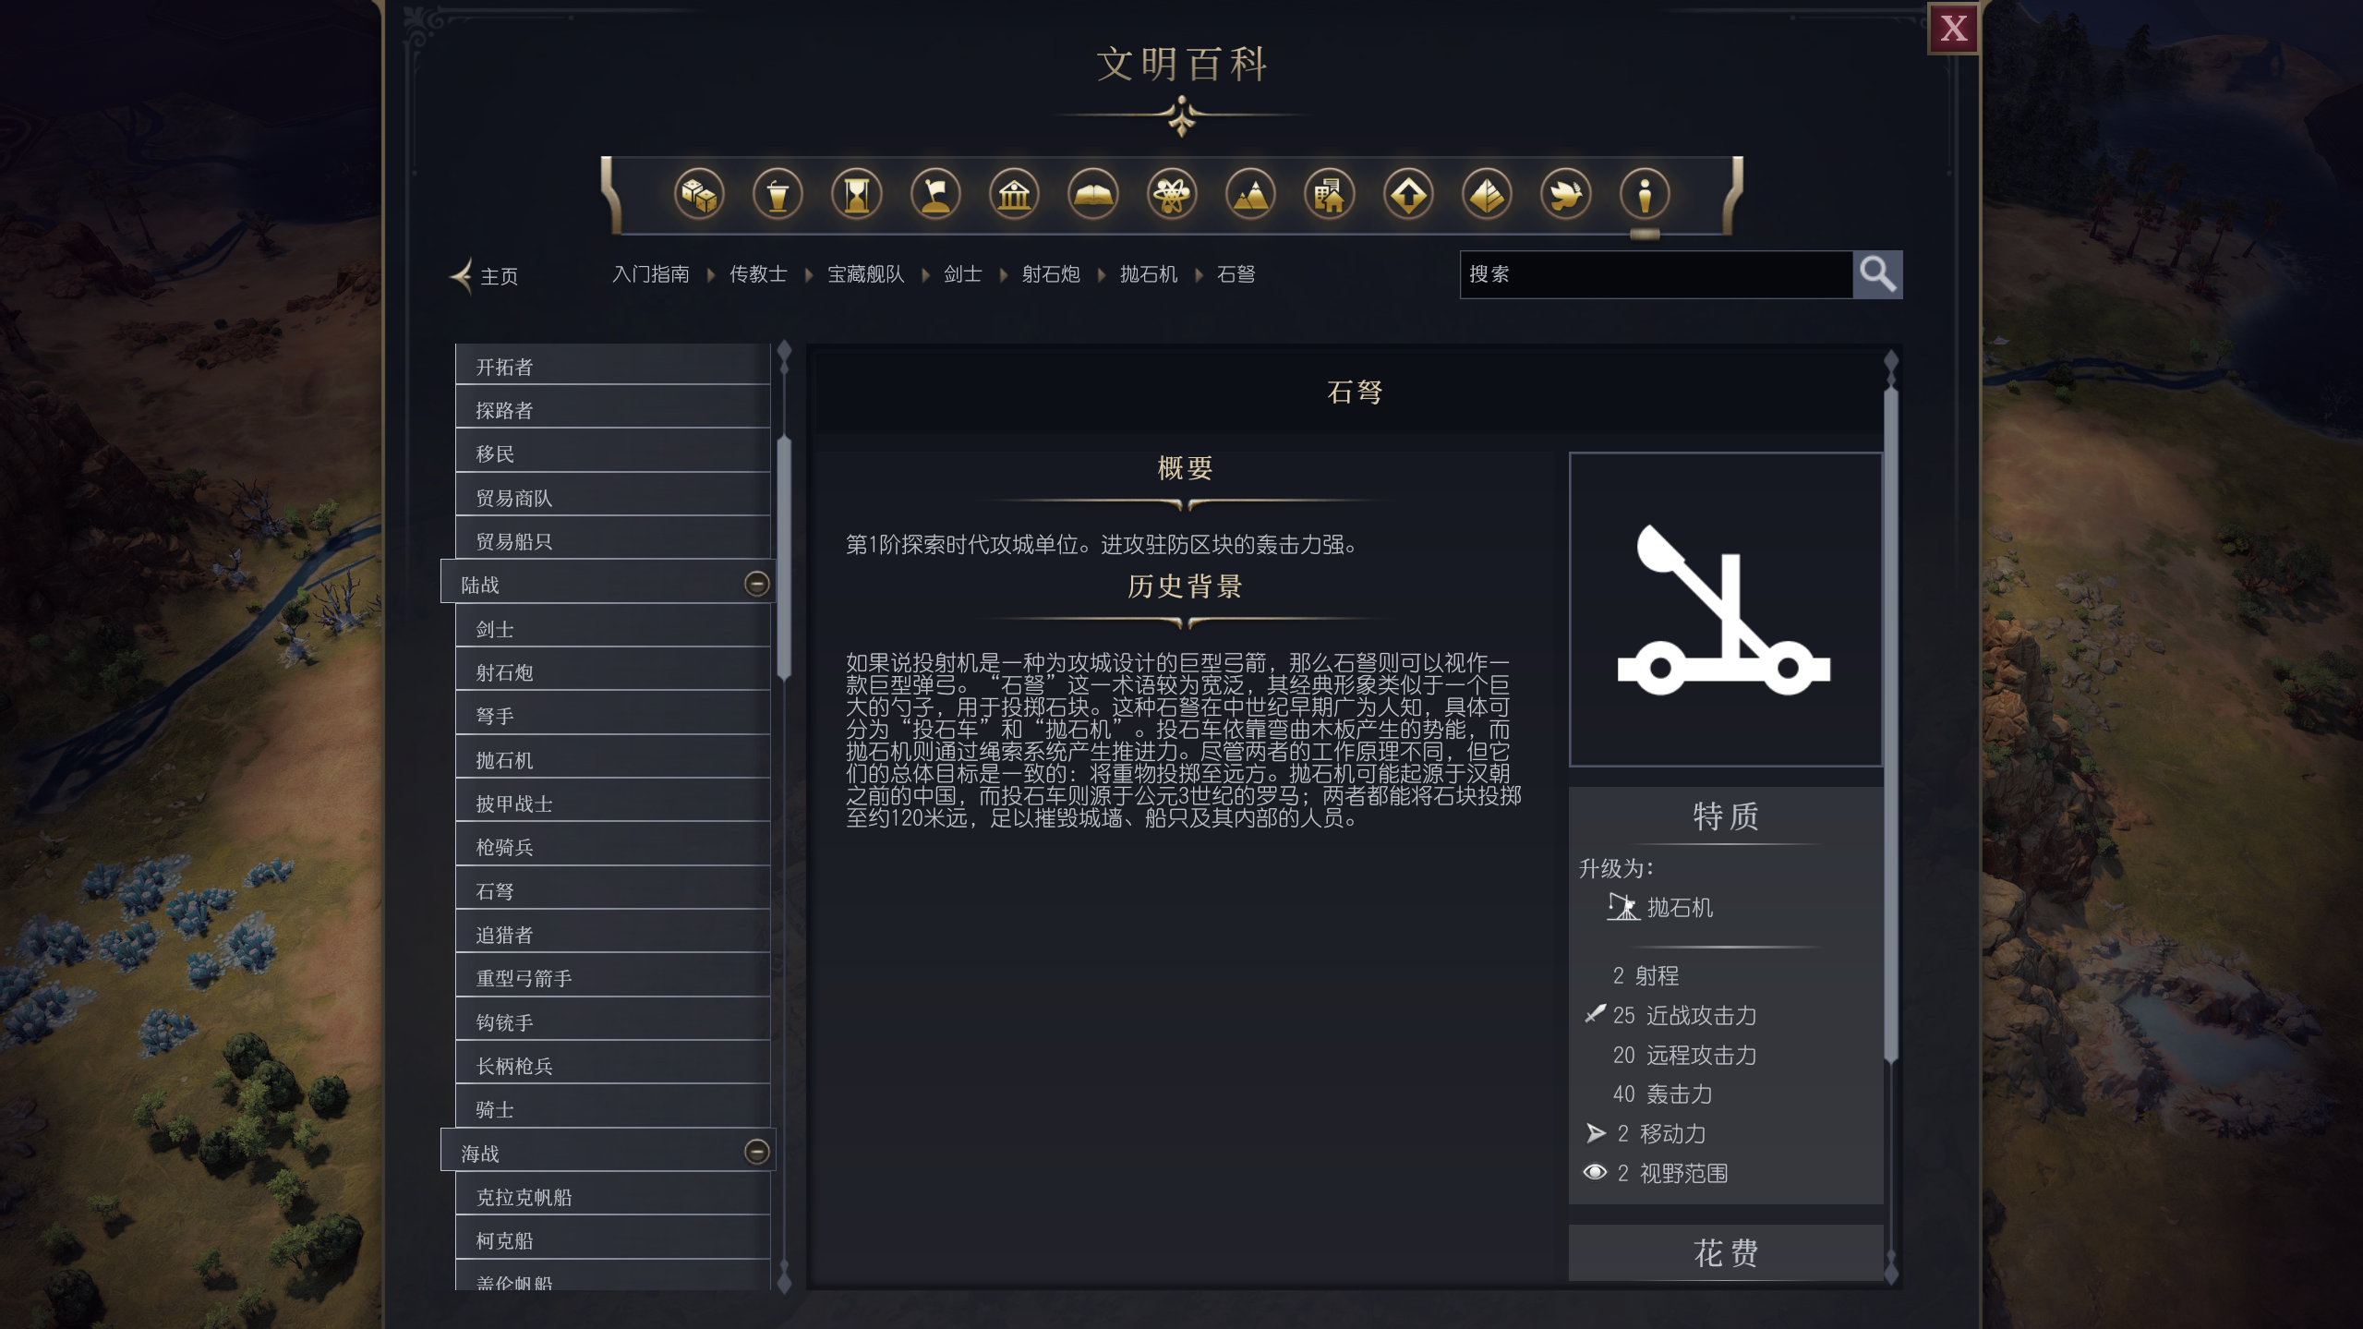
Task: Collapse the 陆战 section
Action: (x=756, y=584)
